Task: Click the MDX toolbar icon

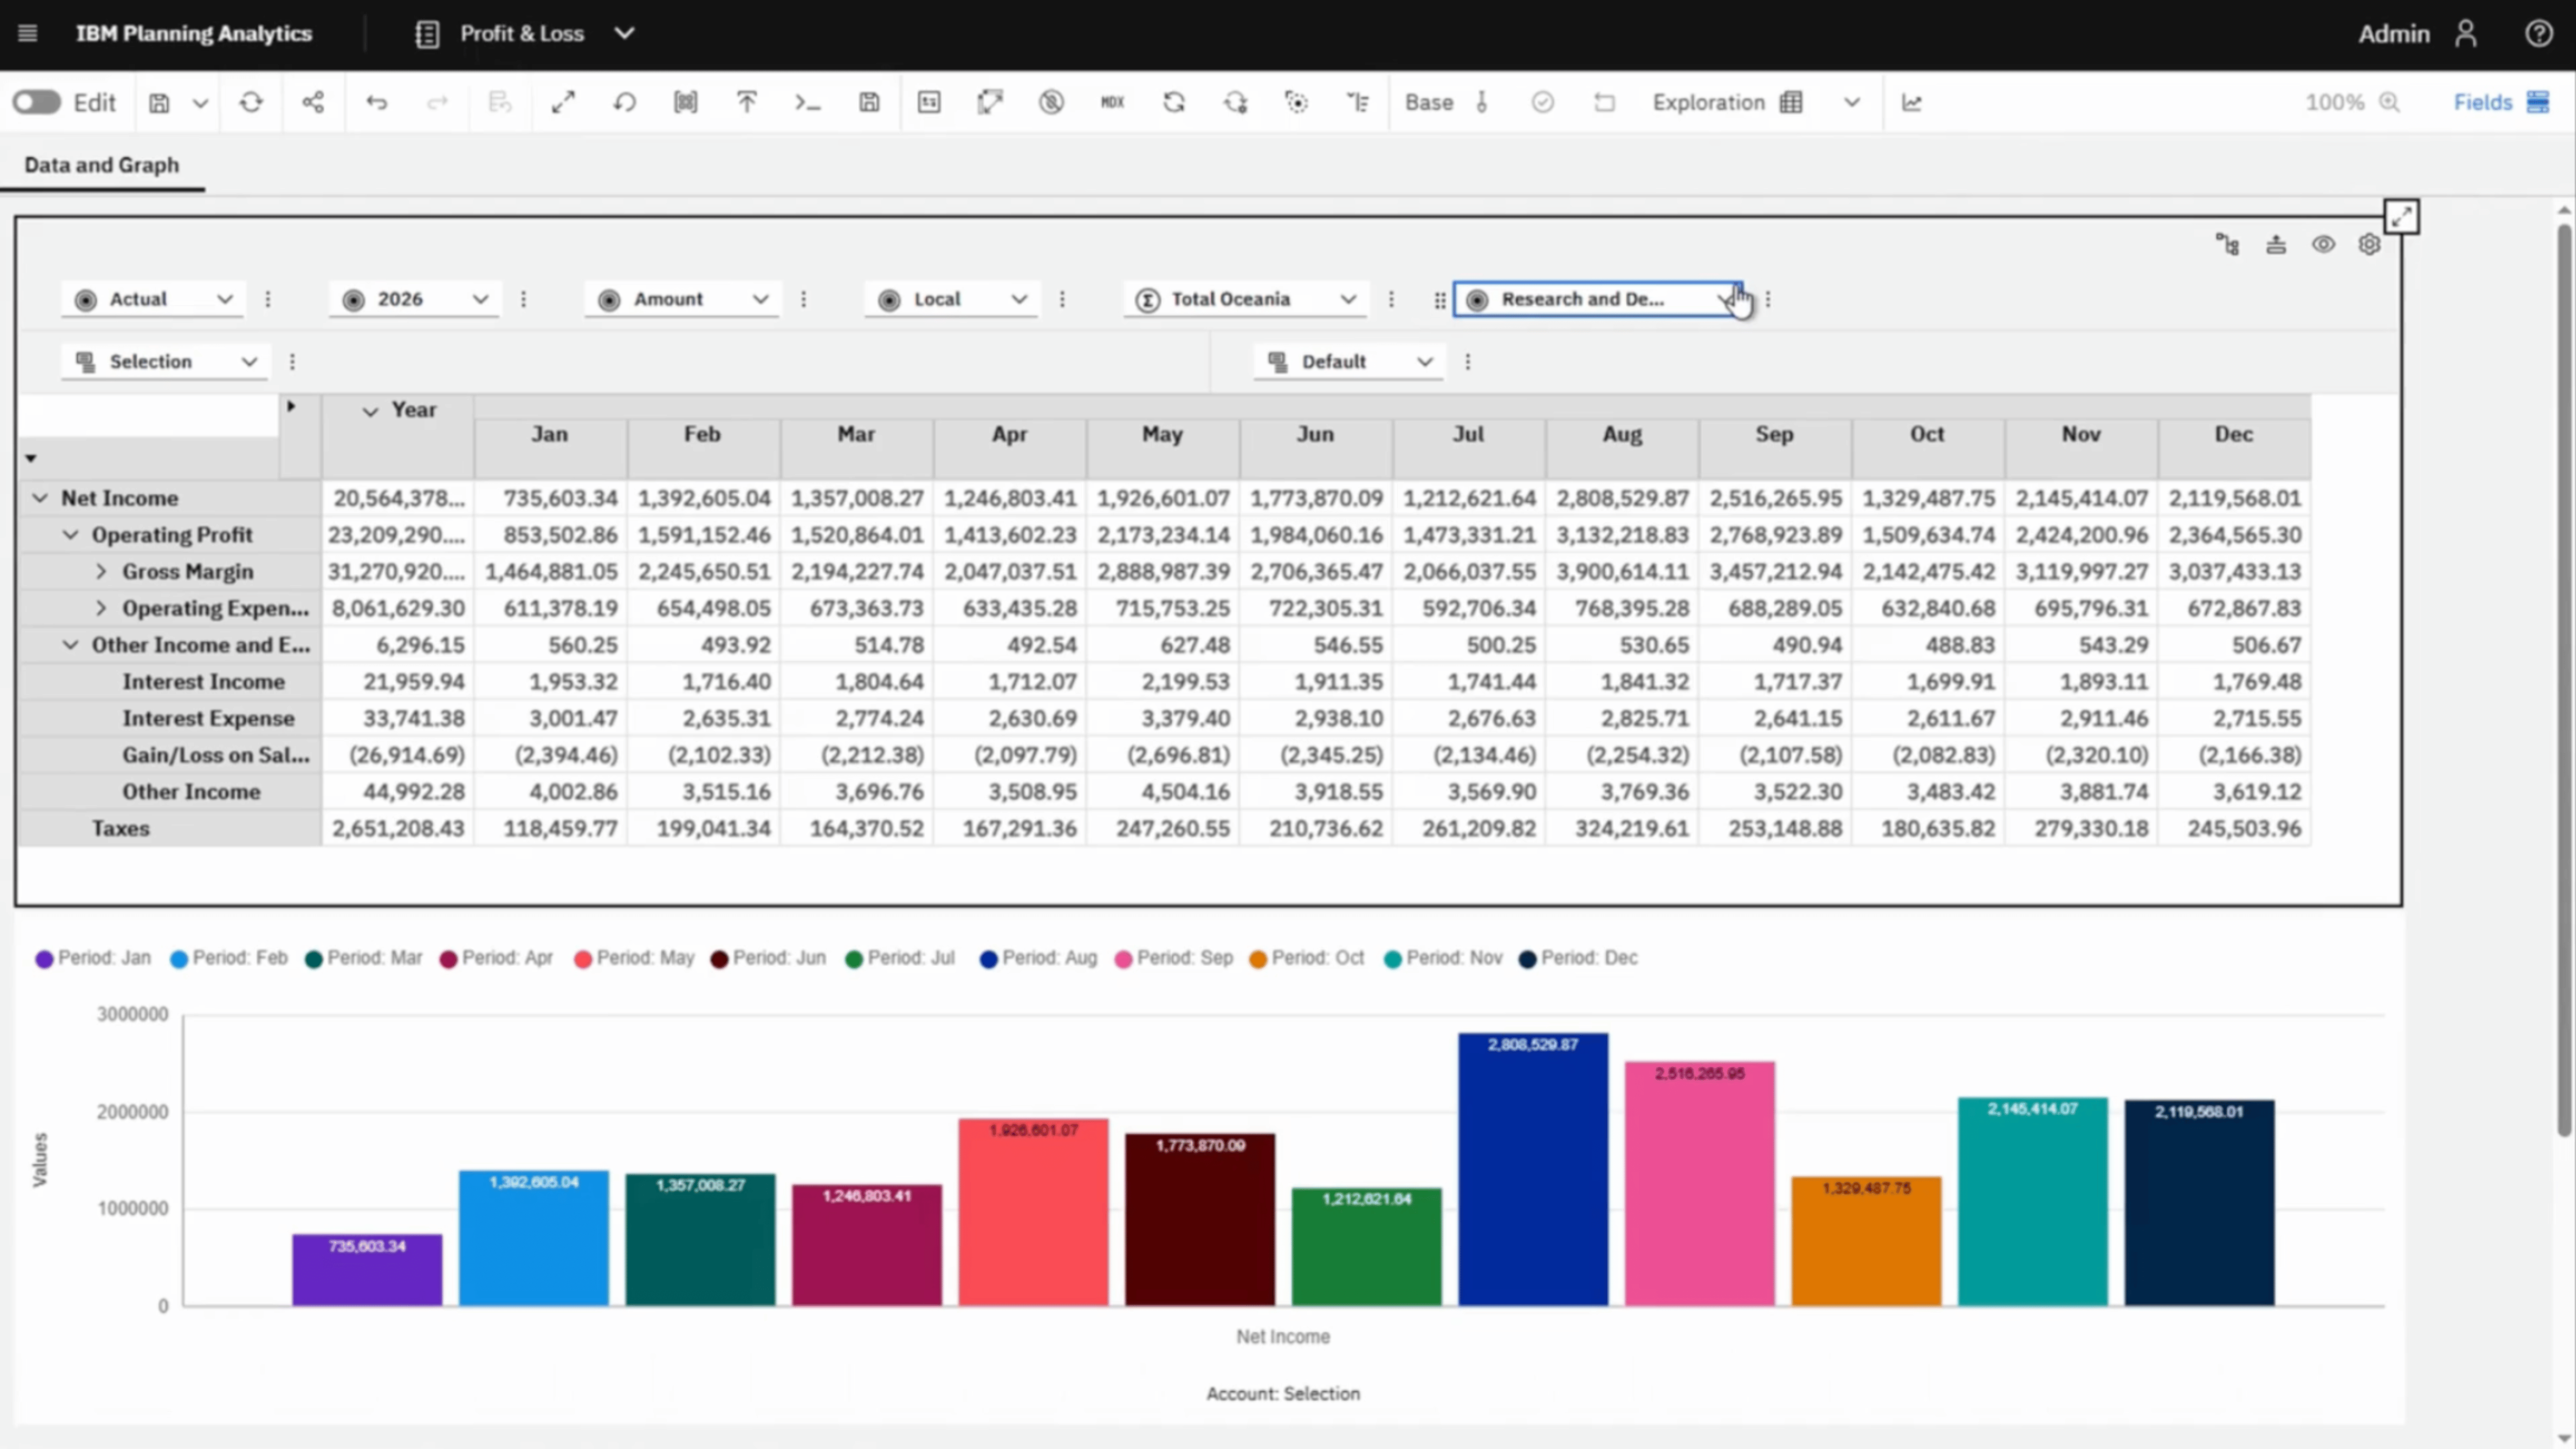Action: 1112,102
